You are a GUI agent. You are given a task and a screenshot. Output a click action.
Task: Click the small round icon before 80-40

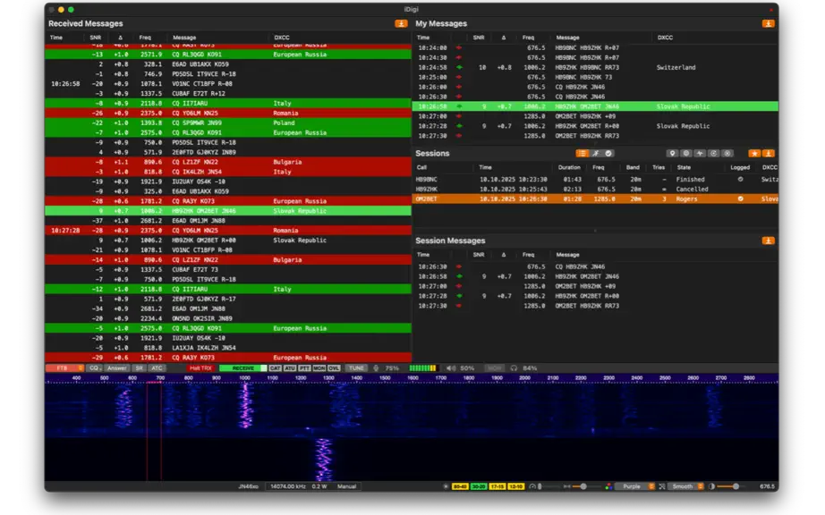click(446, 486)
